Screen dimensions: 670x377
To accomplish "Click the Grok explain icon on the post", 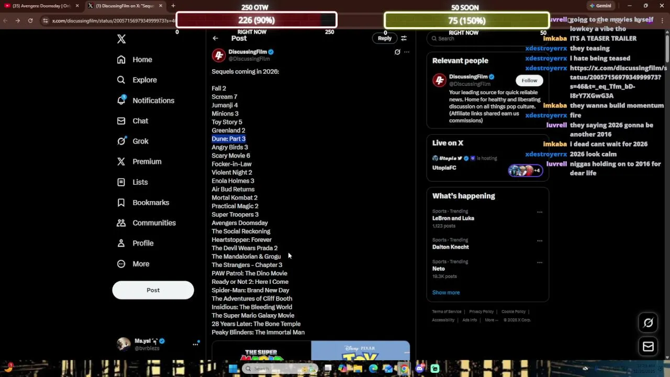I will pyautogui.click(x=397, y=52).
